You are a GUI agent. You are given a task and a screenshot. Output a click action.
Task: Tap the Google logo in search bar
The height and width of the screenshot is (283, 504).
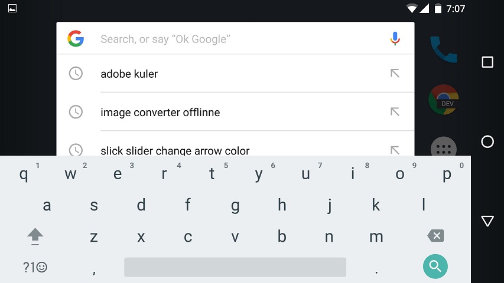[x=76, y=39]
